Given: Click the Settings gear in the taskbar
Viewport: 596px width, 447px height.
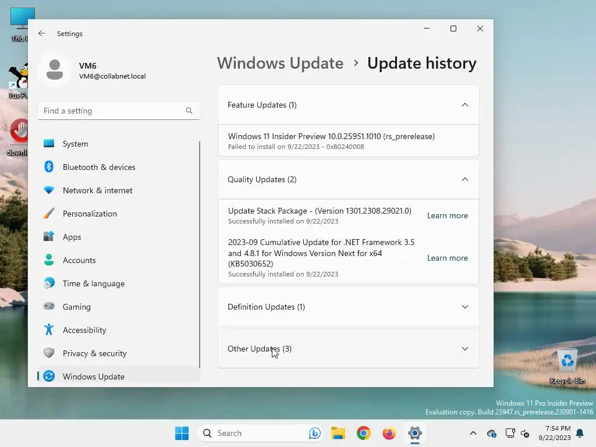Looking at the screenshot, I should (414, 433).
